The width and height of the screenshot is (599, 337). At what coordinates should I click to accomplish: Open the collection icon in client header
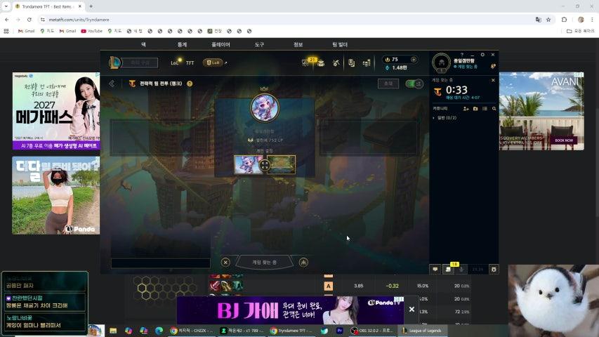click(x=351, y=62)
